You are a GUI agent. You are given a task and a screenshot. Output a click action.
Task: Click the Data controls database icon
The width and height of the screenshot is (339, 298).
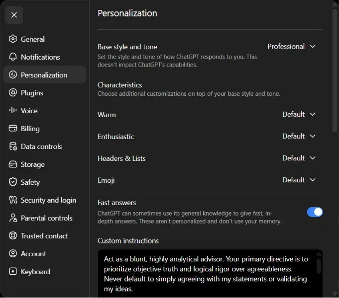pyautogui.click(x=13, y=147)
